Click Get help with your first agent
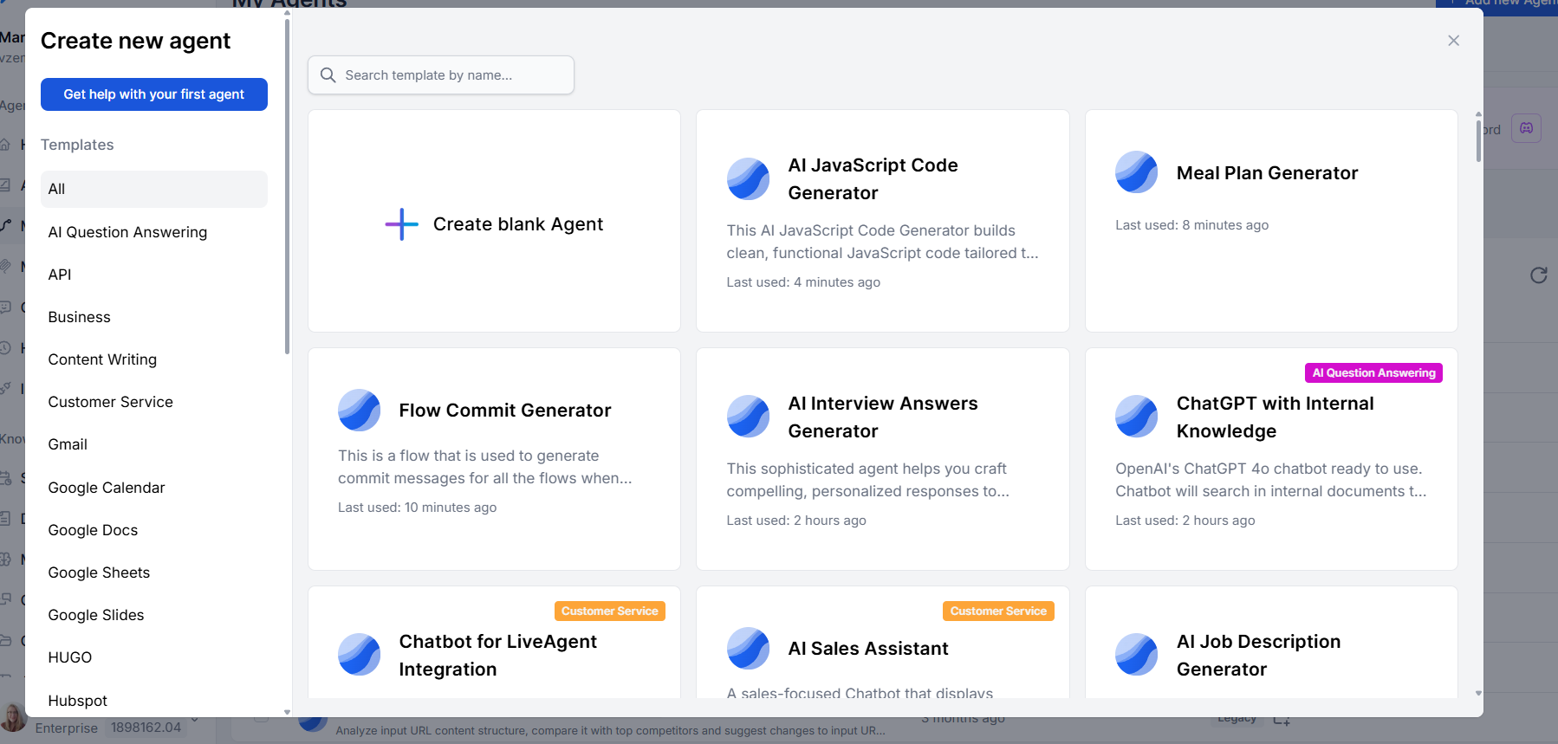The width and height of the screenshot is (1558, 744). [154, 94]
